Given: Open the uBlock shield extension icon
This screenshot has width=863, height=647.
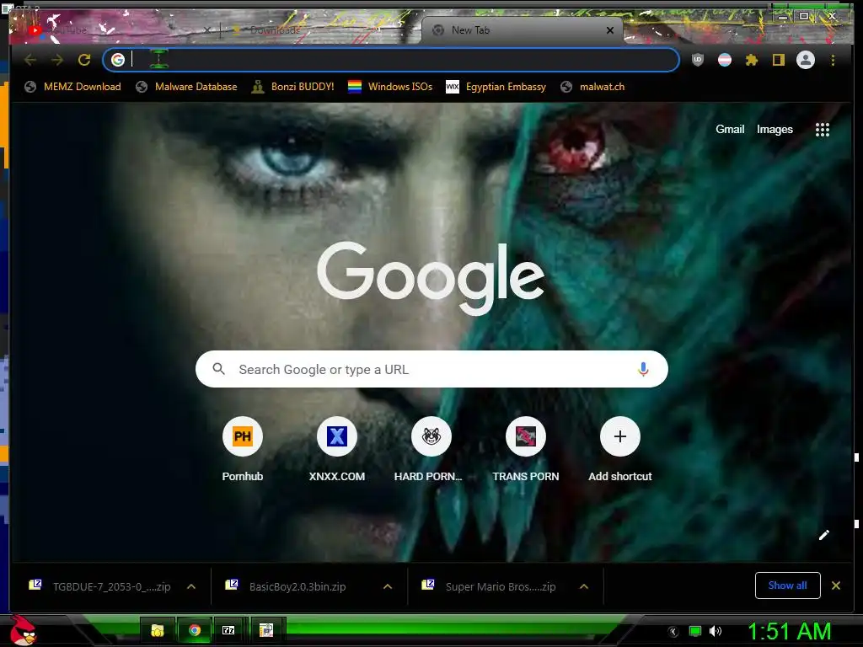Looking at the screenshot, I should coord(697,60).
